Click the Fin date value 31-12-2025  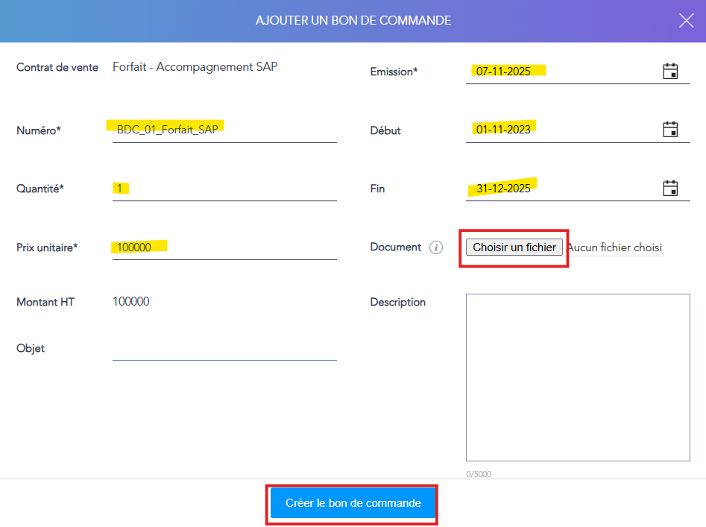[503, 189]
